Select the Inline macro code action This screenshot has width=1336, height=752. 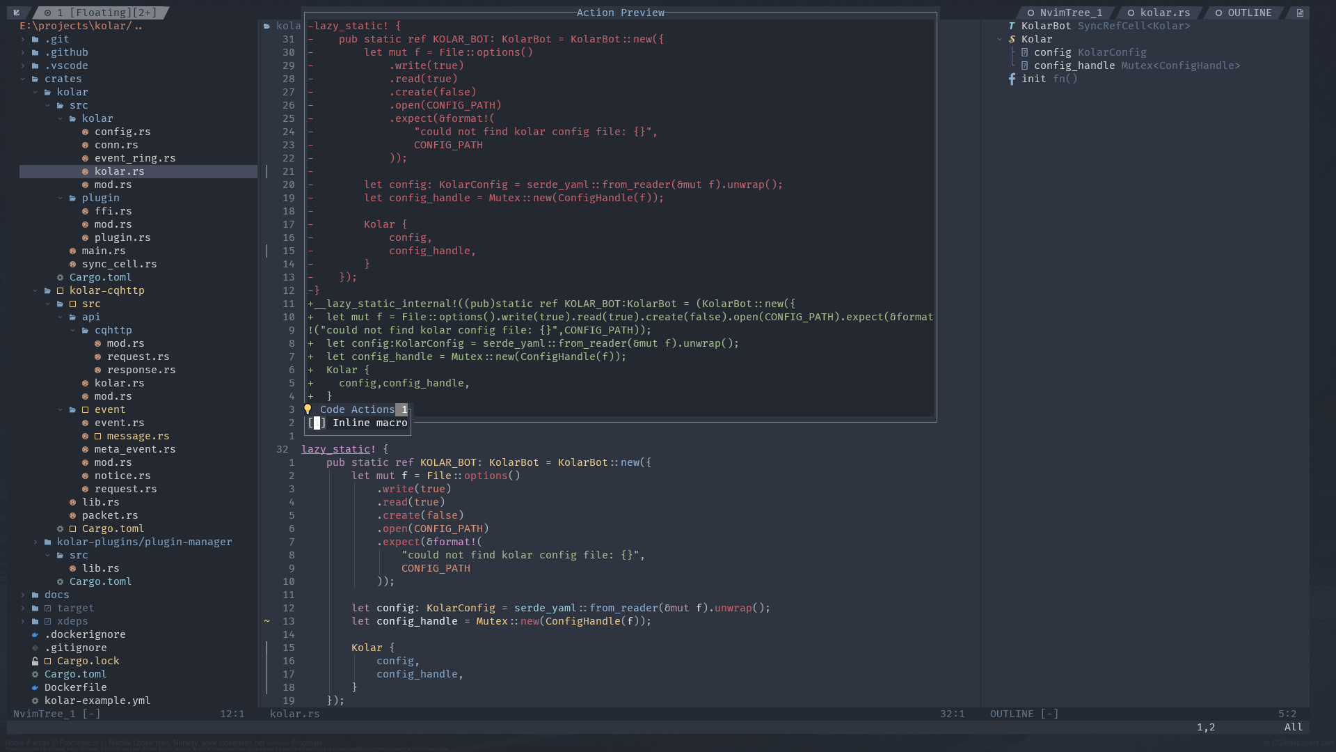tap(369, 423)
